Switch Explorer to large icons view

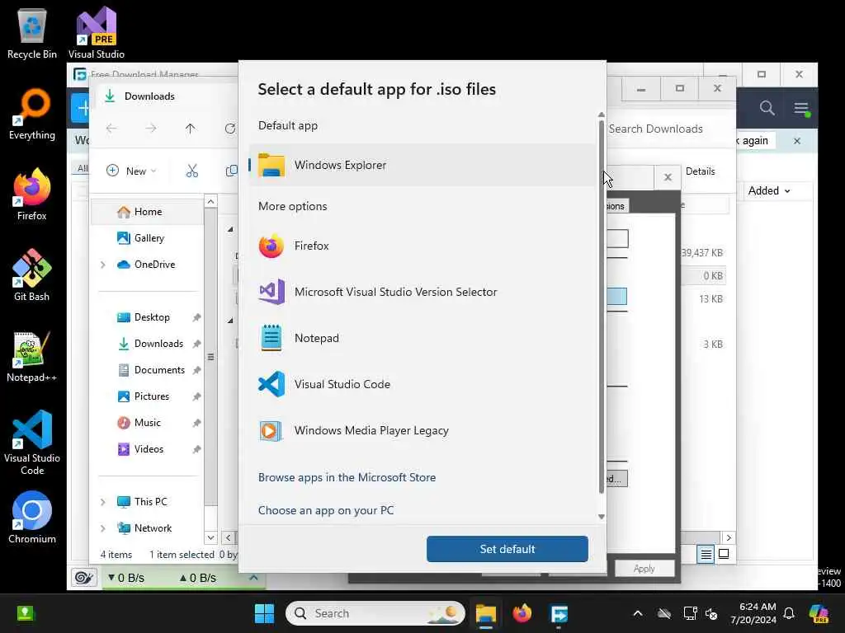click(724, 554)
